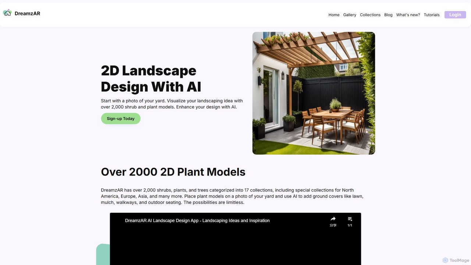Click the pergola patio hero image
471x265 pixels.
tap(314, 93)
